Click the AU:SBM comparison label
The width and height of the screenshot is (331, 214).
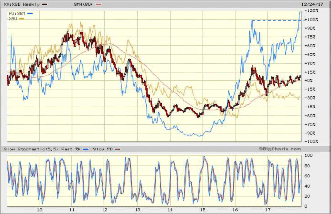[17, 13]
